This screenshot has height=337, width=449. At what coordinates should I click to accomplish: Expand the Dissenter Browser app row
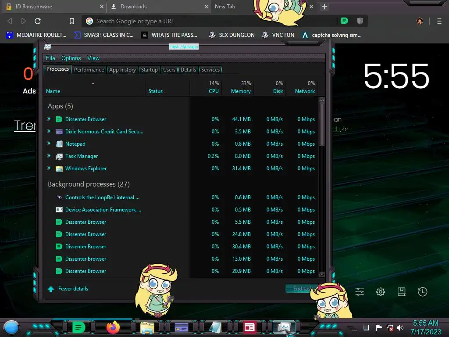[x=49, y=119]
